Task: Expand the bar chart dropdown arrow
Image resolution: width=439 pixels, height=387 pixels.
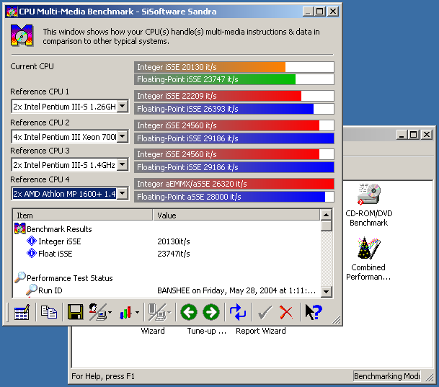Action: click(x=137, y=312)
